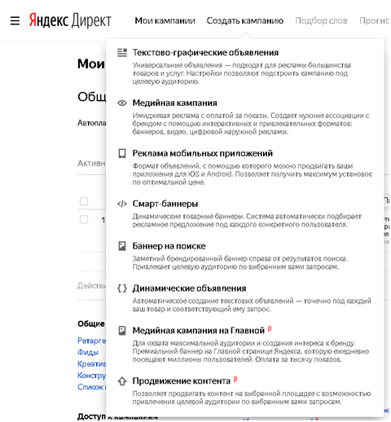Click the Яндекс Директ logo

click(x=70, y=20)
